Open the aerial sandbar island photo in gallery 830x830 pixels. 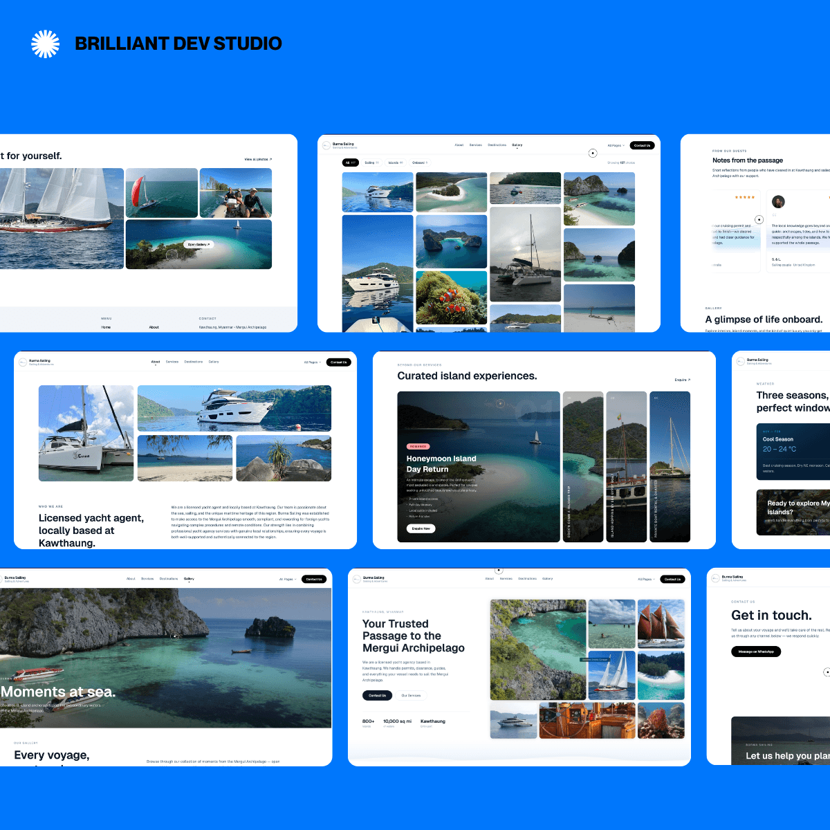452,192
